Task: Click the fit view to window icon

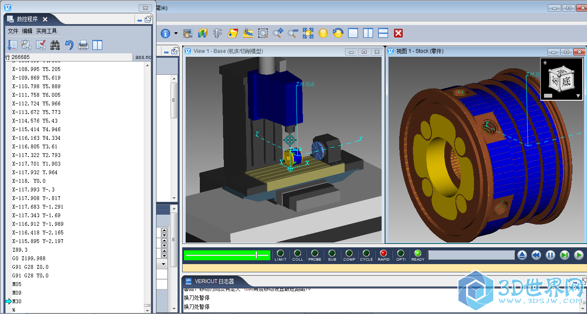Action: 308,33
